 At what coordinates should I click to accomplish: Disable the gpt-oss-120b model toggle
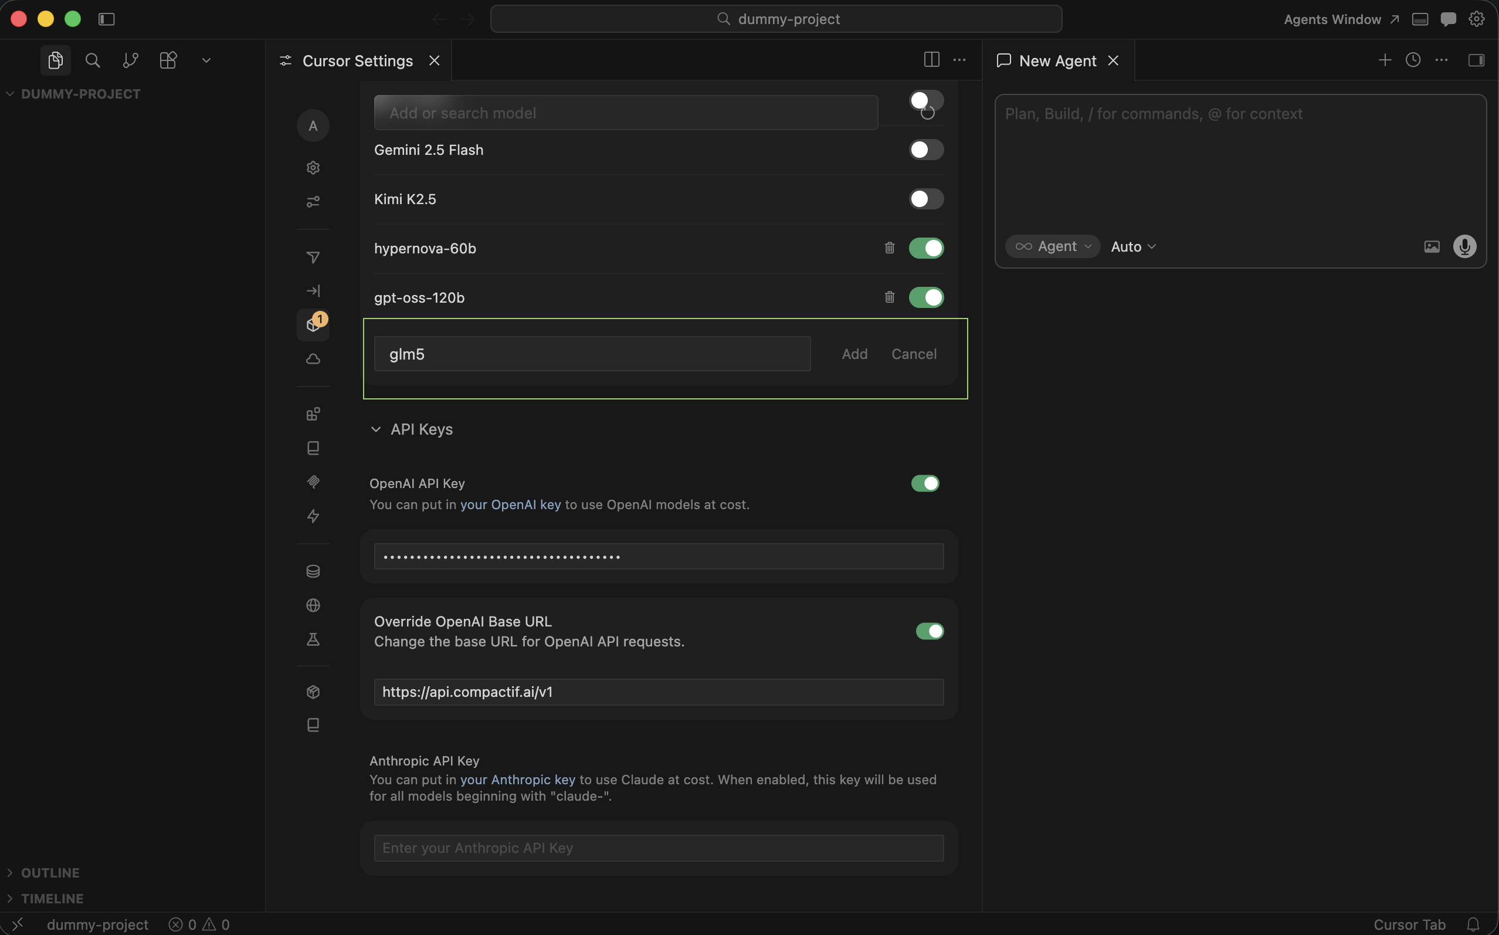pos(926,297)
